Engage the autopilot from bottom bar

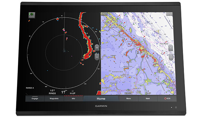pos(35,98)
